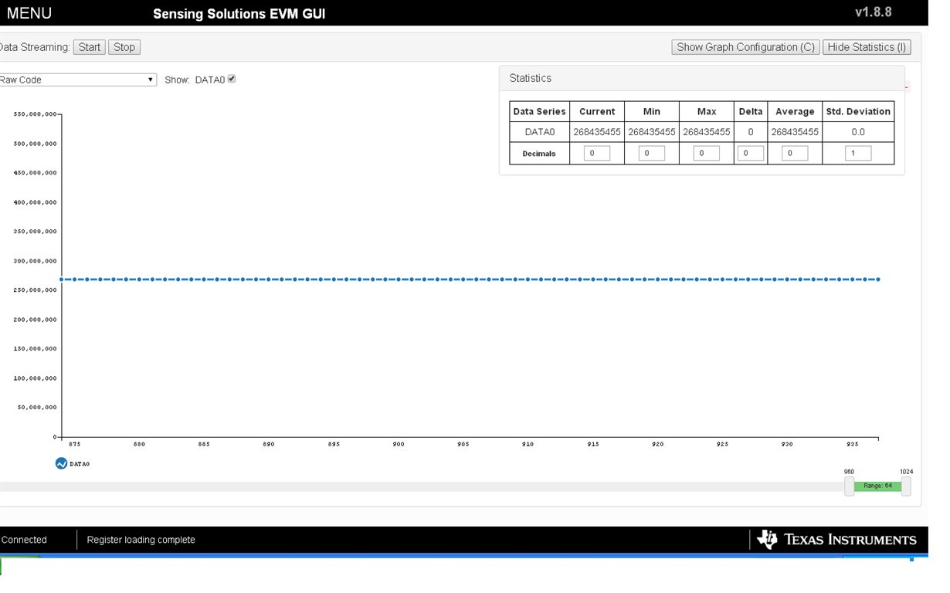
Task: Open the Raw Code dropdown
Action: click(x=77, y=80)
